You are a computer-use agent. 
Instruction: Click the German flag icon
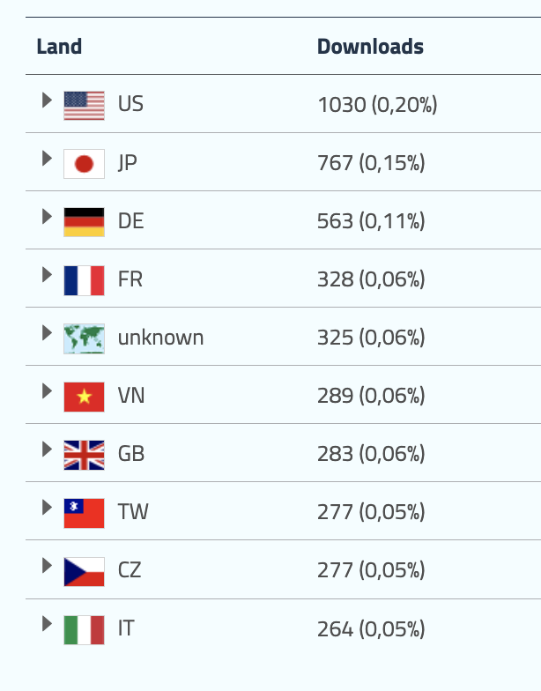(x=84, y=222)
